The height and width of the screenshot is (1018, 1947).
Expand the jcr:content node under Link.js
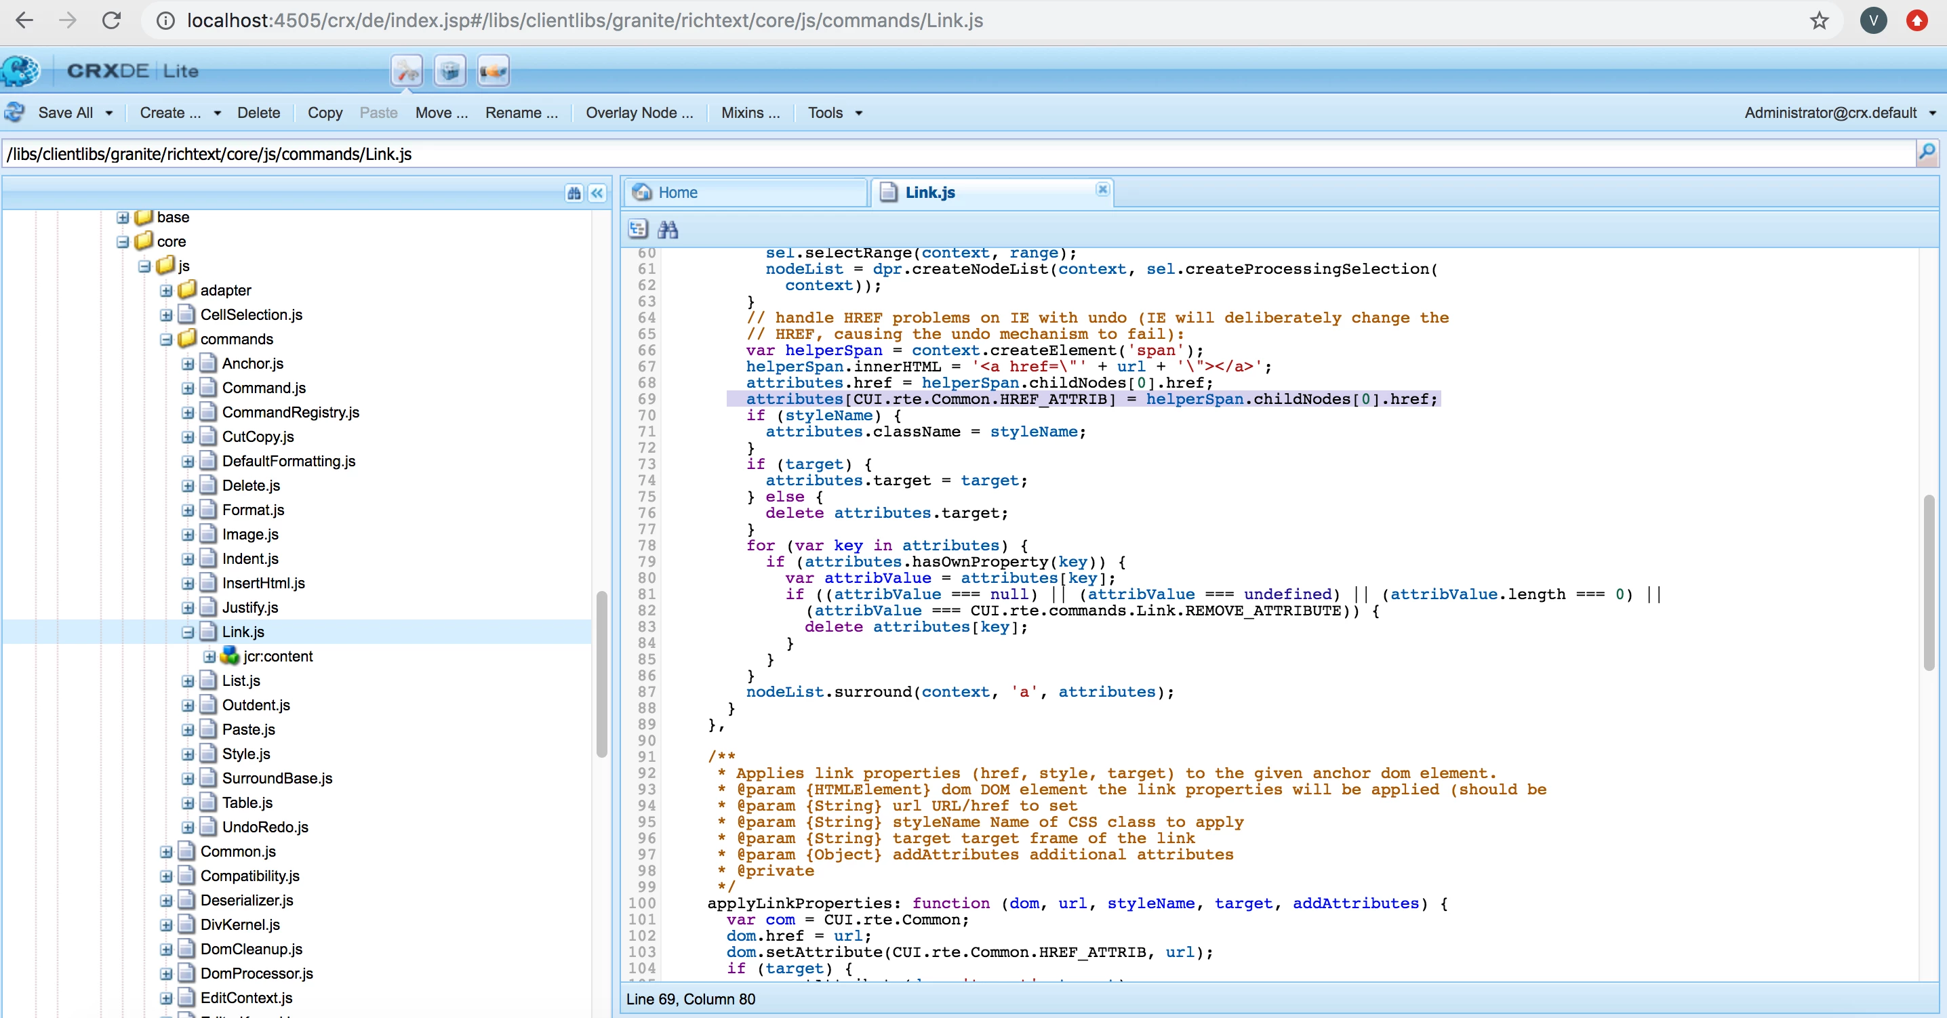pyautogui.click(x=209, y=657)
